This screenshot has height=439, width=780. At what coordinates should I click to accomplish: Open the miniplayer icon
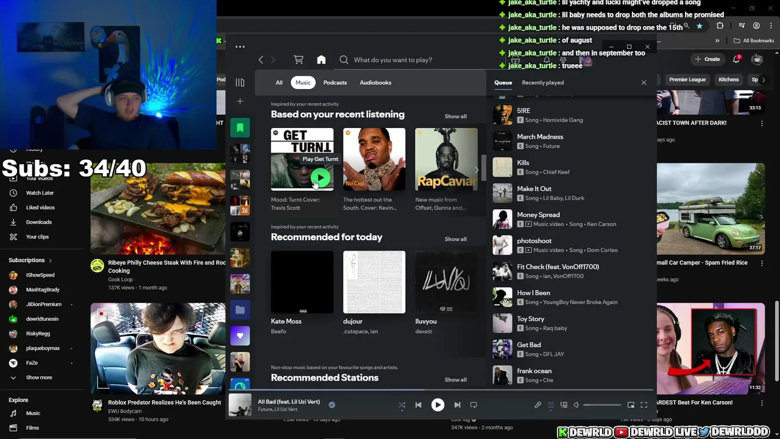pos(631,405)
